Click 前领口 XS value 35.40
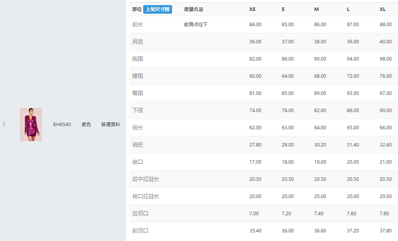This screenshot has width=398, height=241. (255, 231)
